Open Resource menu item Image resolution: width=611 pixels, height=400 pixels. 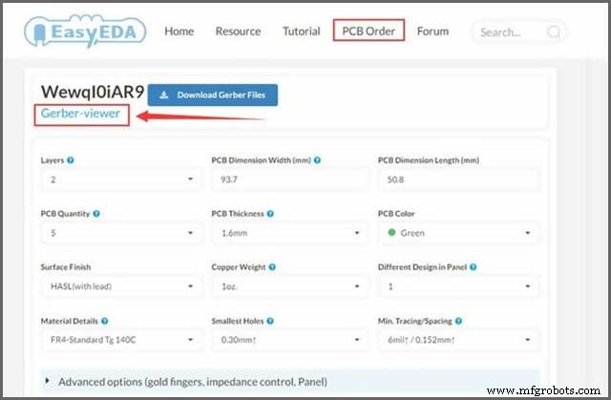[238, 32]
